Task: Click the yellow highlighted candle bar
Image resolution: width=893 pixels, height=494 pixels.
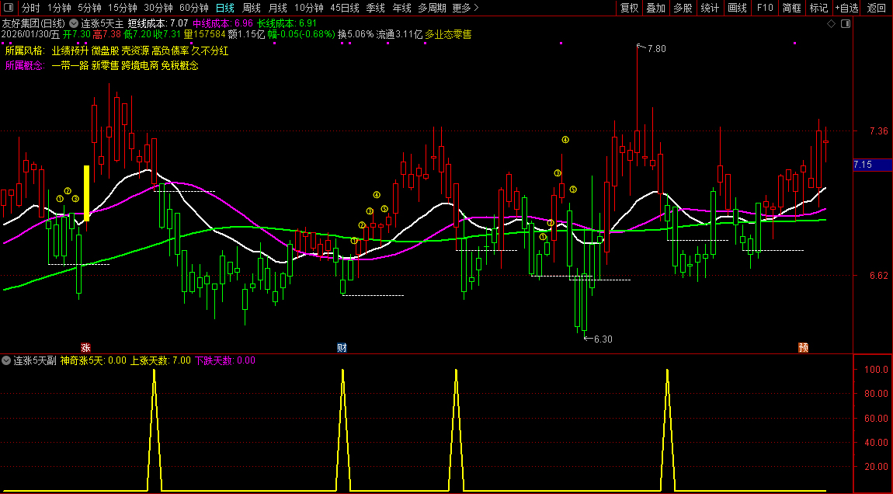Action: pos(87,193)
